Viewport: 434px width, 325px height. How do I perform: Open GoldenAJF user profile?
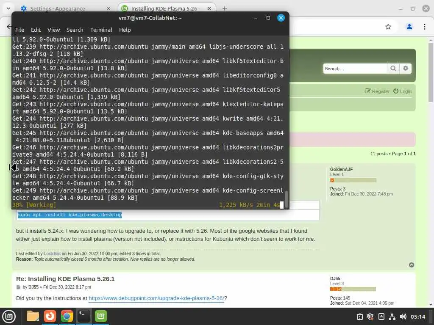[x=341, y=169]
